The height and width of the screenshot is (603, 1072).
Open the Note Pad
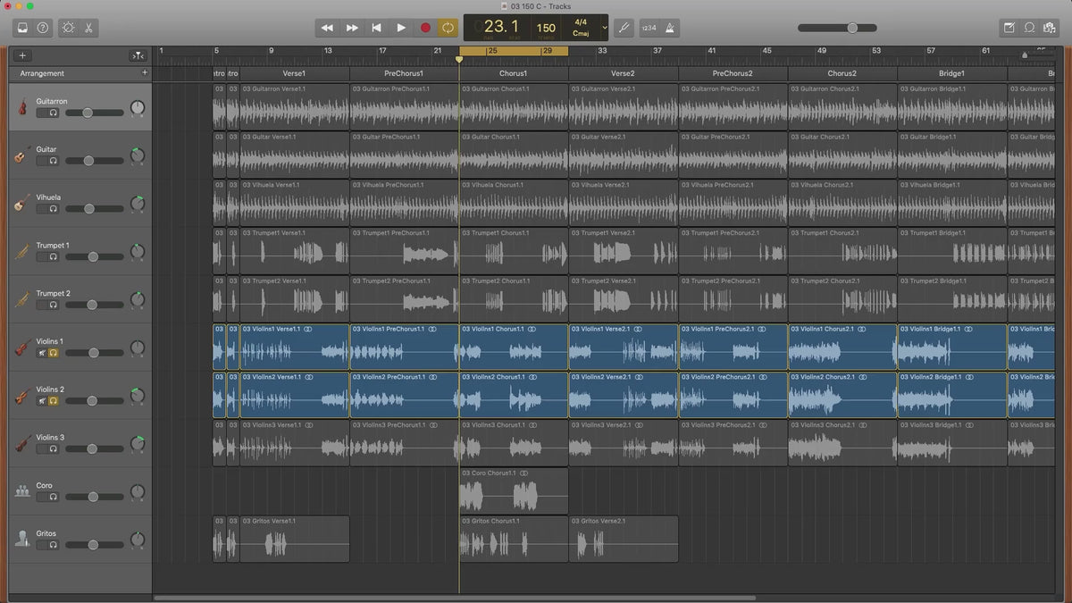click(1009, 28)
